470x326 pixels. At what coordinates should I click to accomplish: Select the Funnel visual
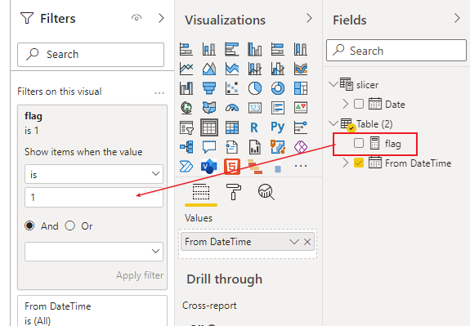[x=209, y=88]
